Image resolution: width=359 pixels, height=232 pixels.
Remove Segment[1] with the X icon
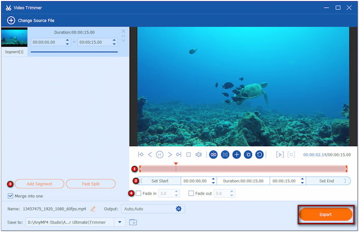click(123, 31)
